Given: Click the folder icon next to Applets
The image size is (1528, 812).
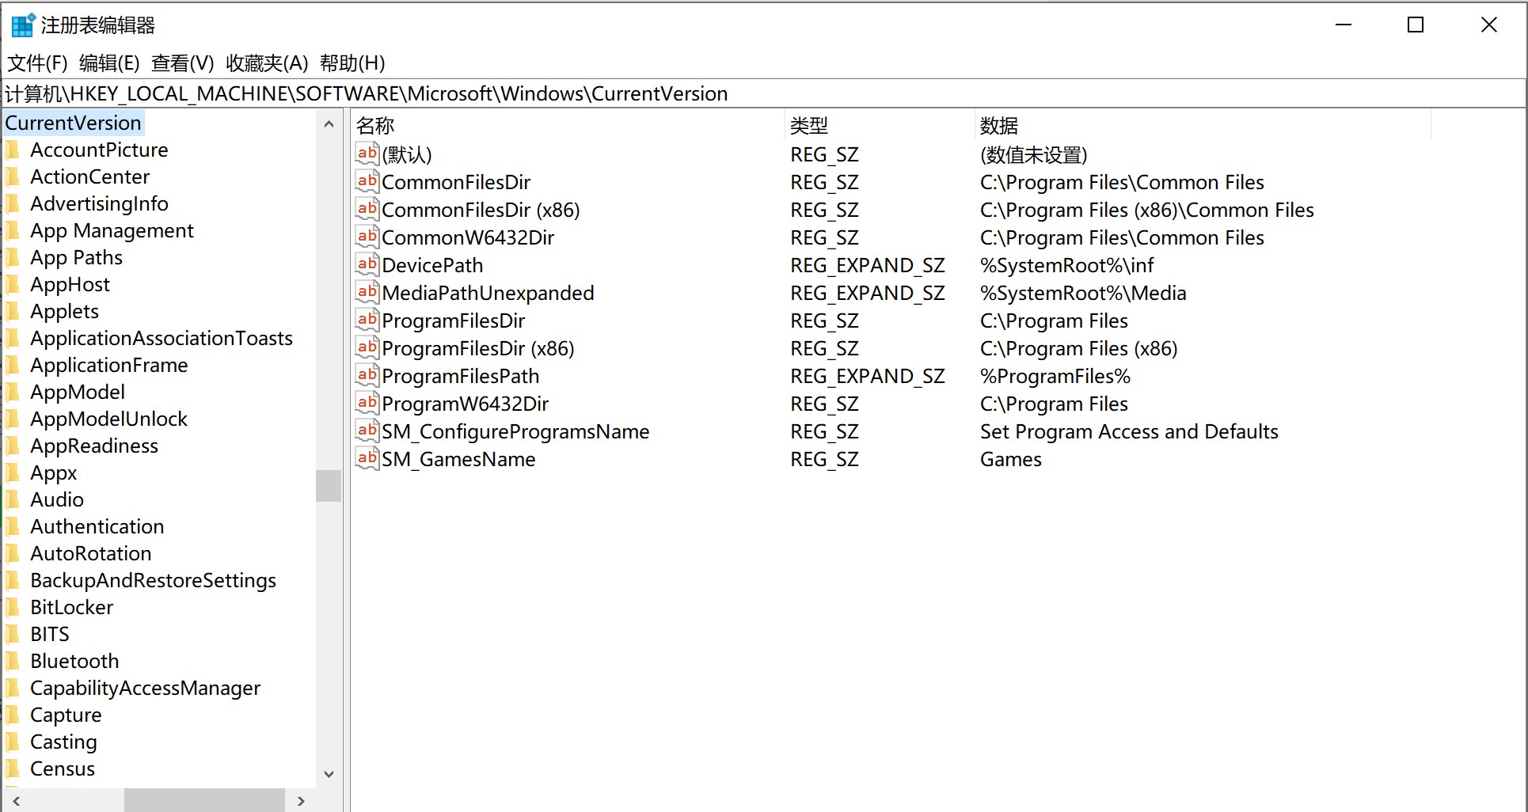Looking at the screenshot, I should (x=13, y=312).
